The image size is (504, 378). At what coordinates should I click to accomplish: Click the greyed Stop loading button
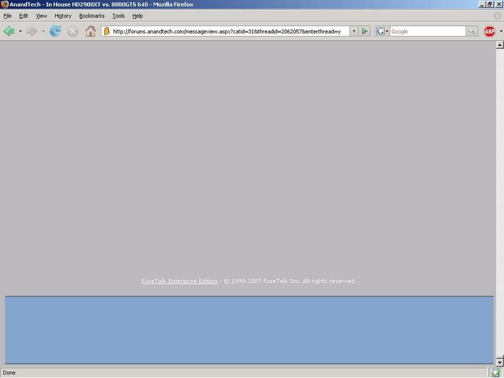[72, 31]
